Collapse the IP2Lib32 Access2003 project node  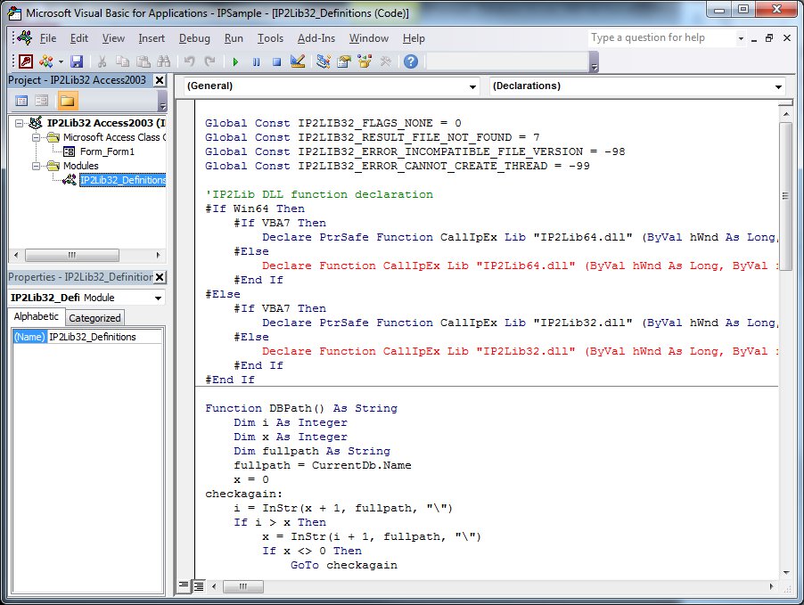[19, 123]
